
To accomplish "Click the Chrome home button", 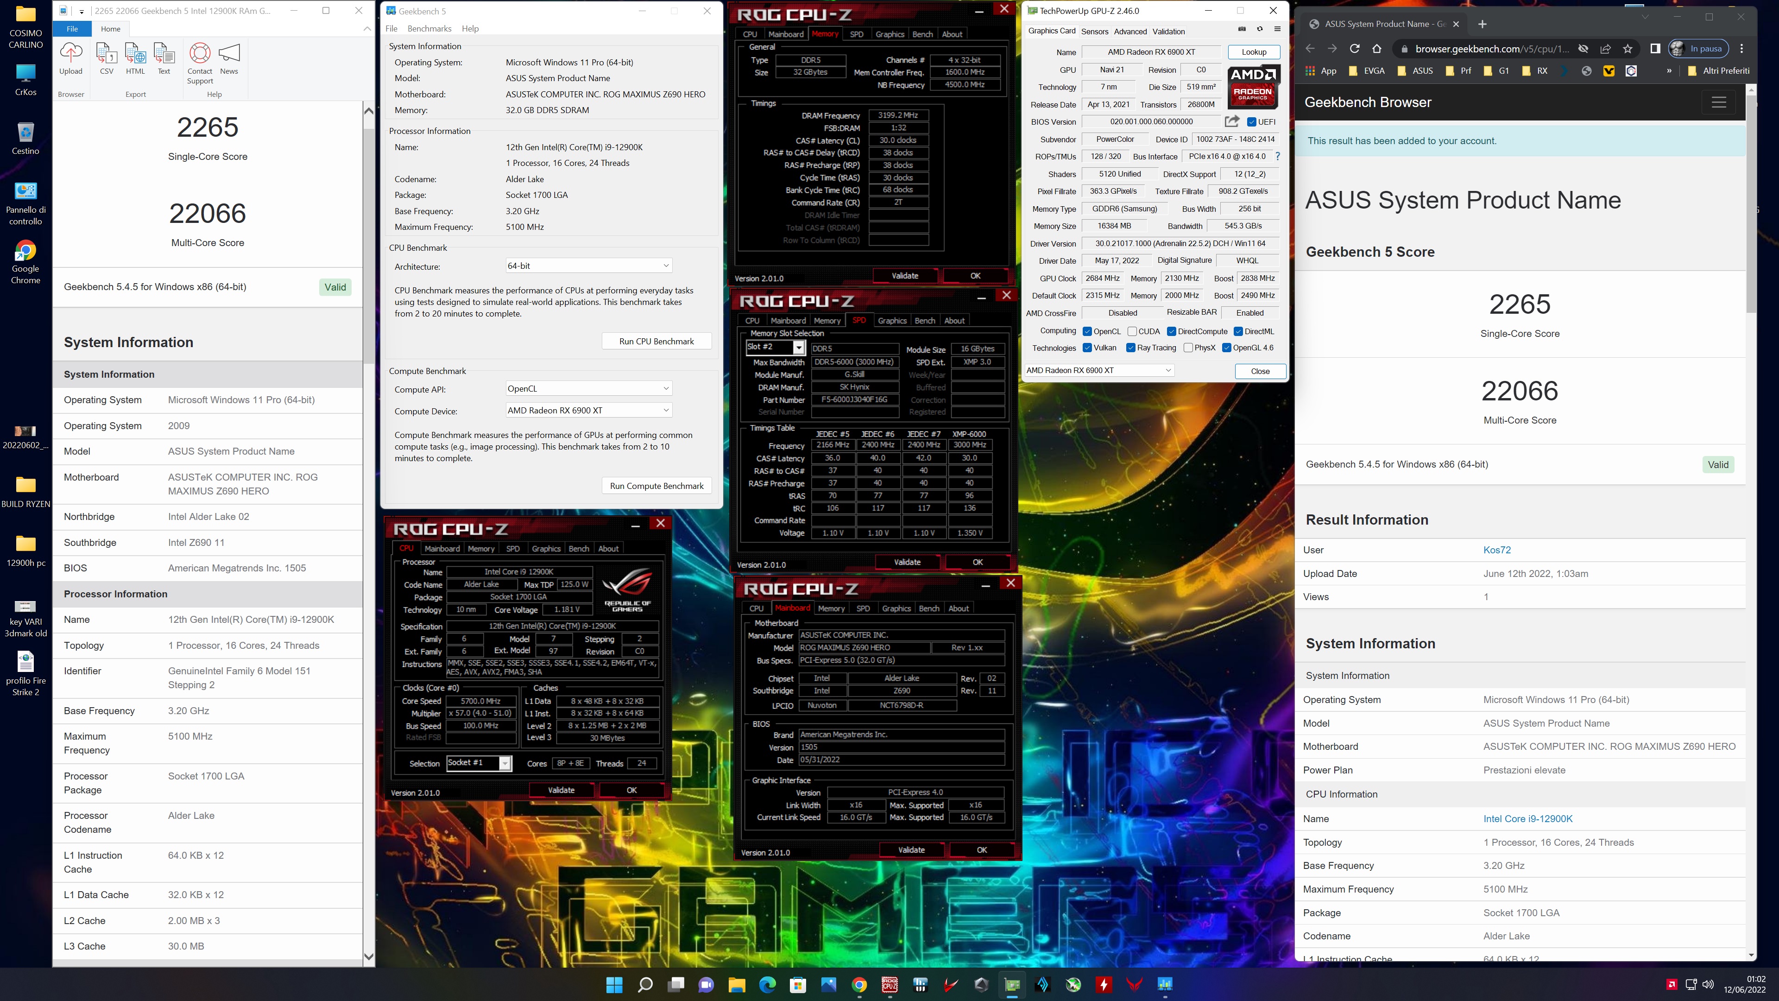I will (1377, 48).
